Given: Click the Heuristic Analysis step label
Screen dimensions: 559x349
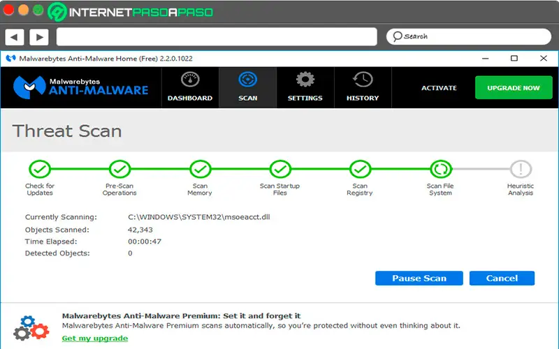Looking at the screenshot, I should 521,189.
